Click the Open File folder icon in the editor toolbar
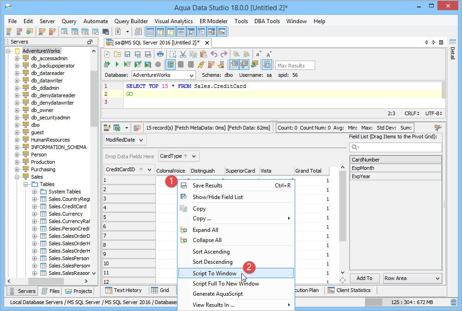Image resolution: width=462 pixels, height=311 pixels. point(117,55)
